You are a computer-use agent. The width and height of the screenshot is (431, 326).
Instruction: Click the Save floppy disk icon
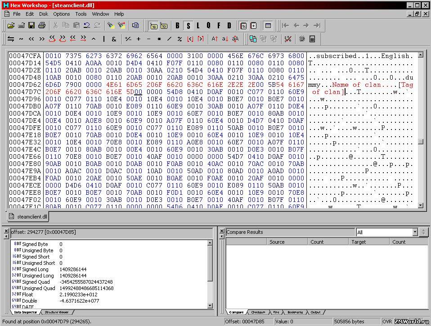31,26
